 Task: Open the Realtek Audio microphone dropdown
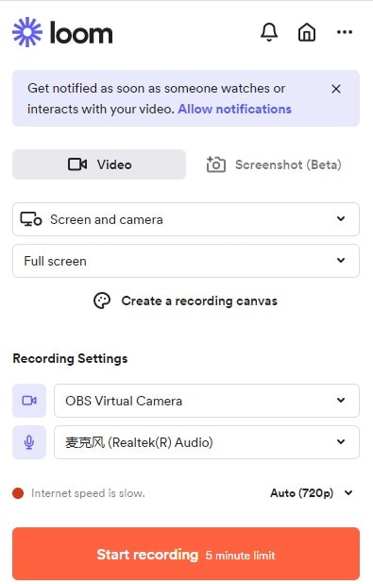coord(207,442)
